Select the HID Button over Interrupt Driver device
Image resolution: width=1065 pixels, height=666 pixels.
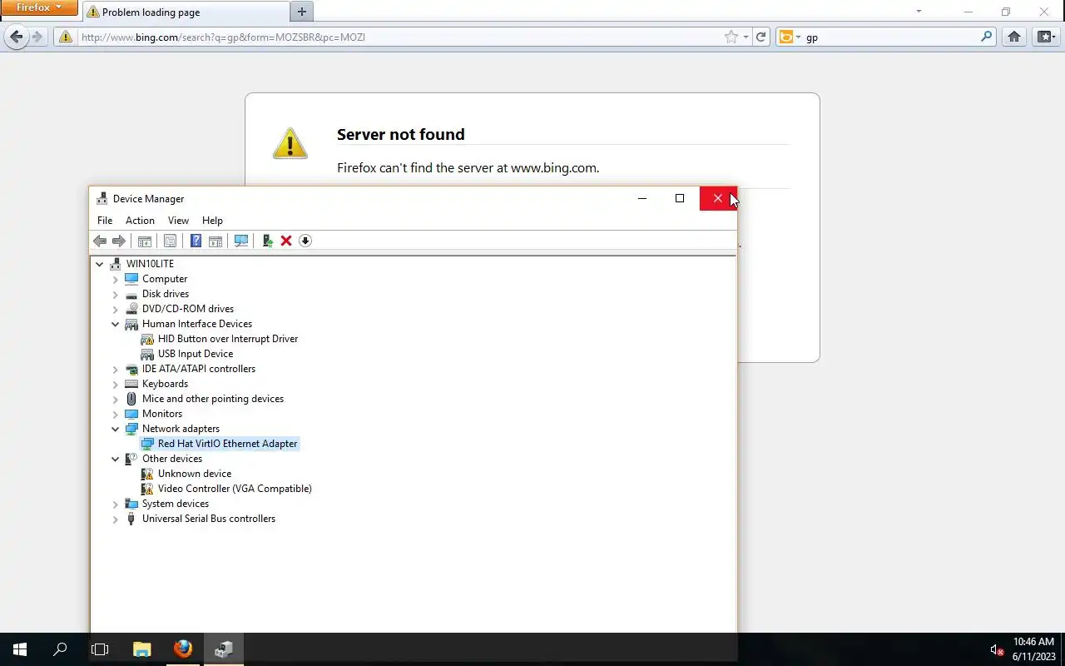click(x=227, y=339)
